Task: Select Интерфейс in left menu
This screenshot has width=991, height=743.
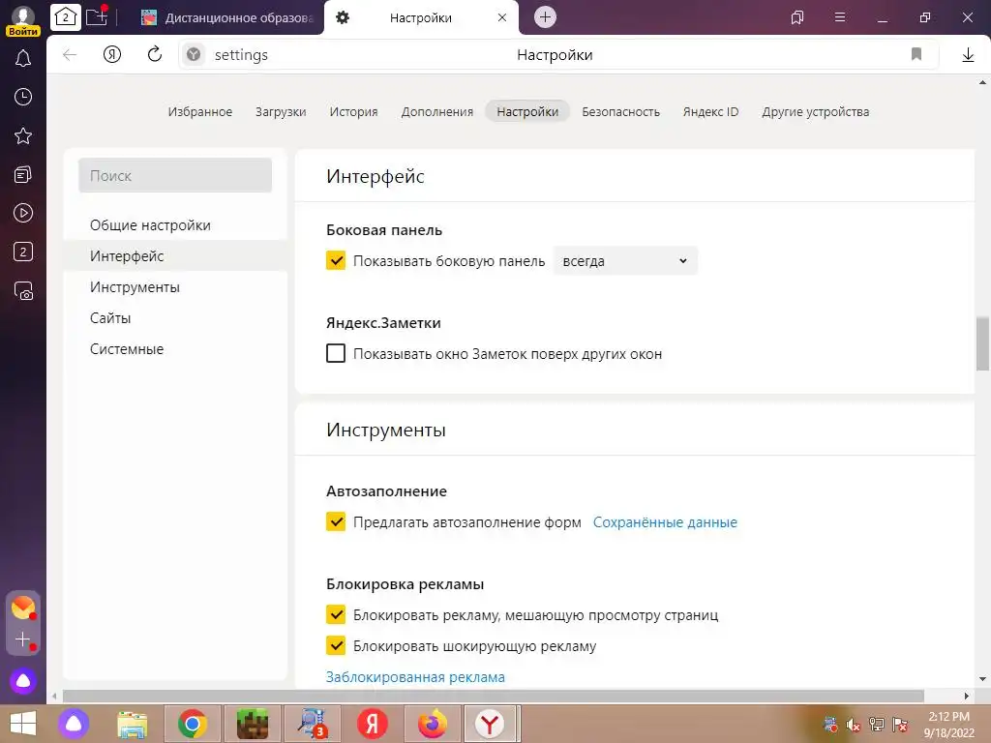Action: point(175,256)
